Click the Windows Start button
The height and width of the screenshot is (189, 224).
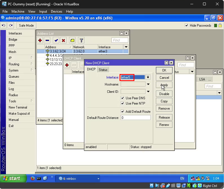(13, 178)
